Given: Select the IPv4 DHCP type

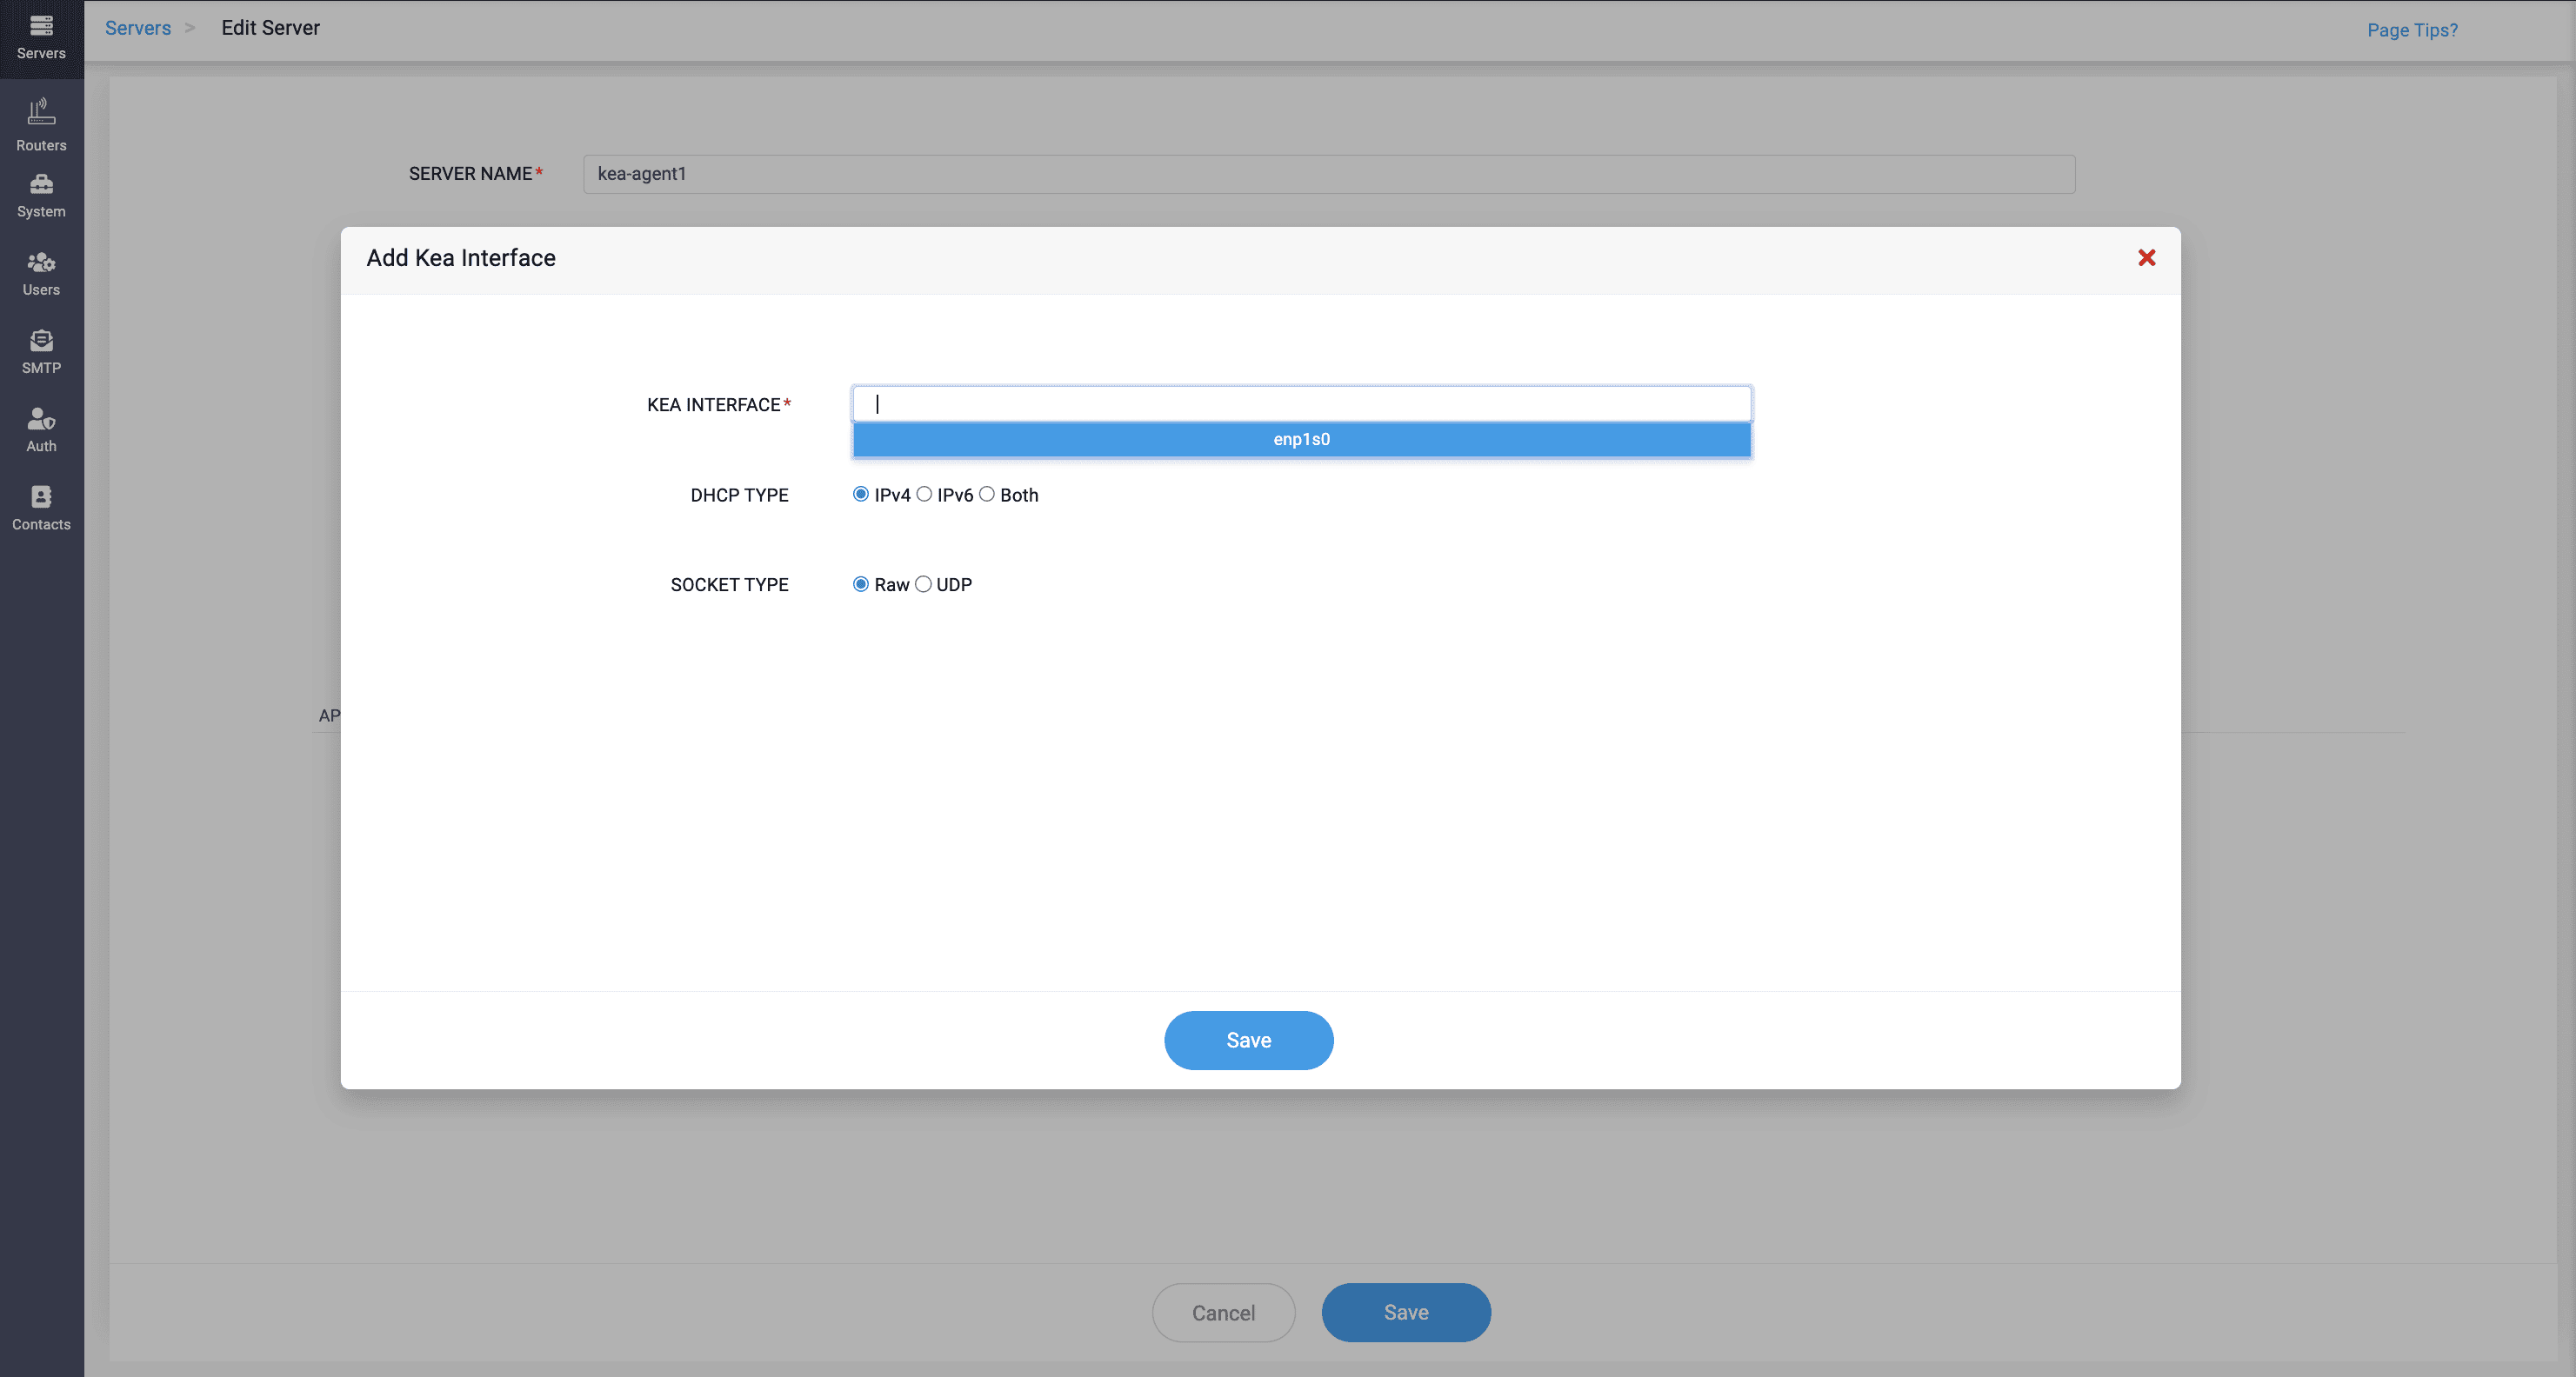Looking at the screenshot, I should coord(860,495).
